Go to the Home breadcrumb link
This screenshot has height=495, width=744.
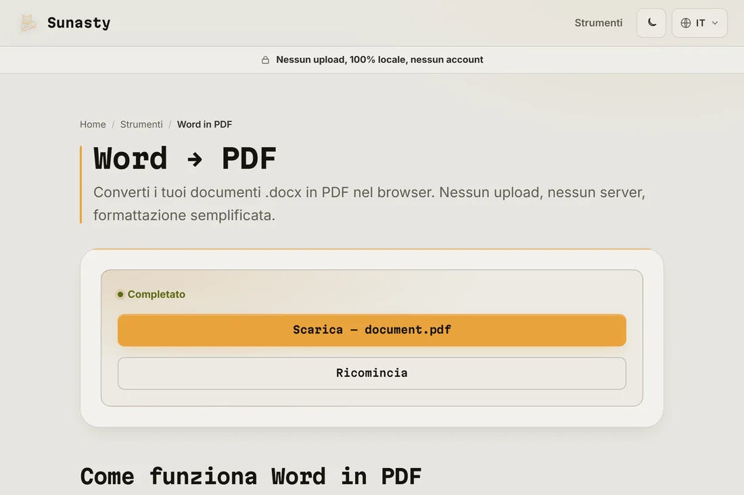(93, 124)
